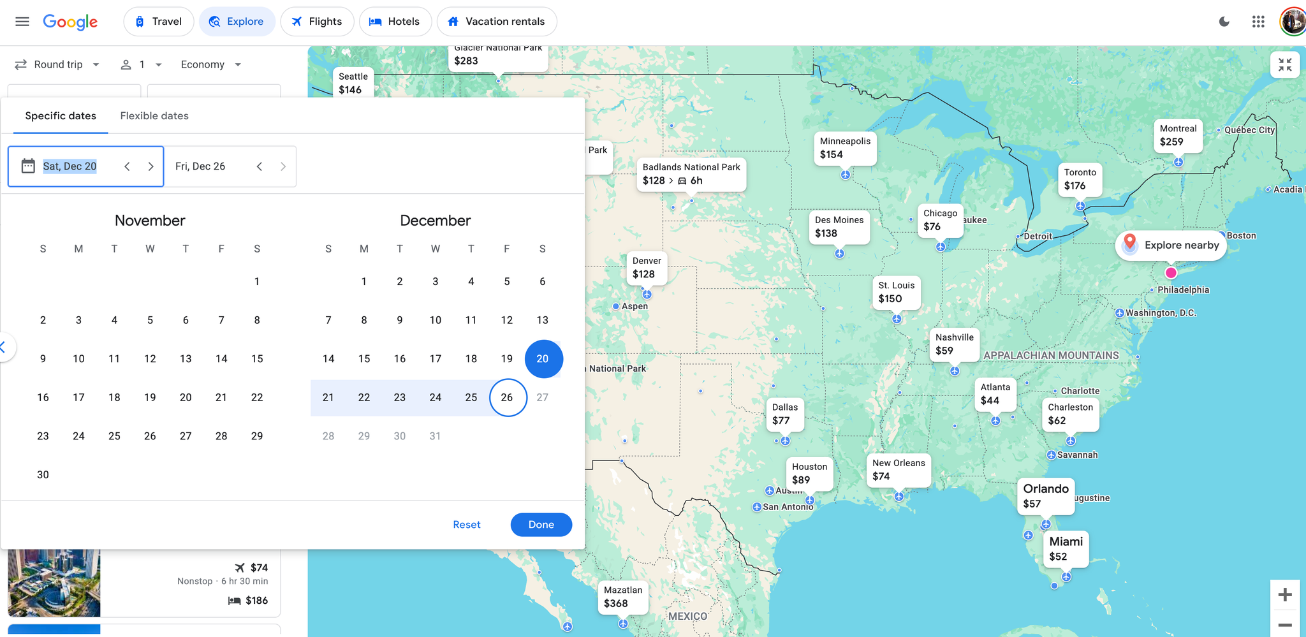
Task: Click the Done button
Action: pyautogui.click(x=541, y=524)
